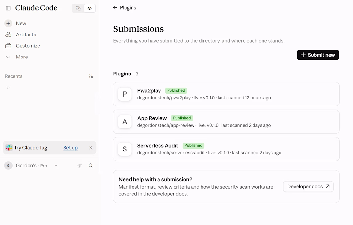Click the Slack icon in Claude Tag banner
Screen dimensions: 353x225
tap(9, 148)
